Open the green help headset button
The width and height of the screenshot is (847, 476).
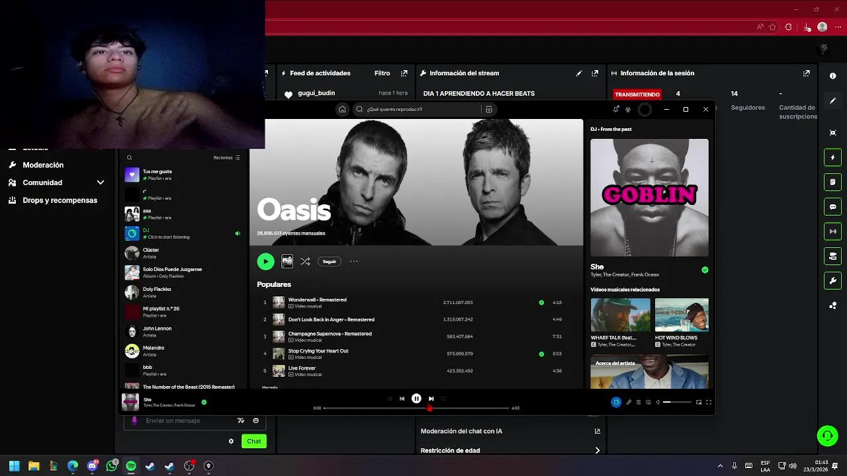click(x=827, y=436)
